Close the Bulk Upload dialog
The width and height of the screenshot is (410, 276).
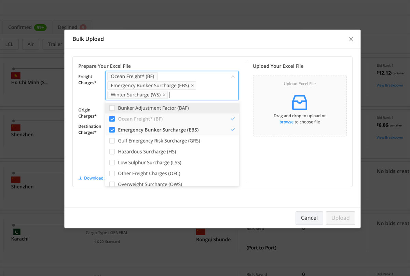tap(351, 39)
